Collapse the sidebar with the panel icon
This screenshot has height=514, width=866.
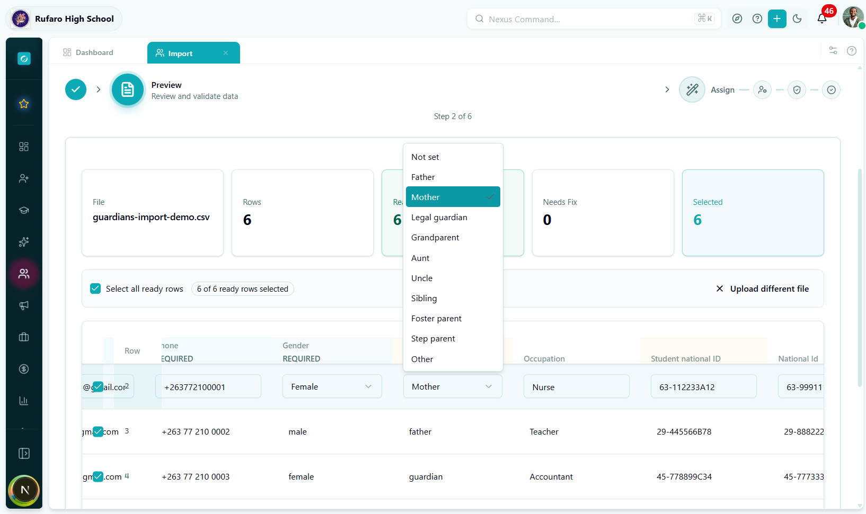(x=24, y=454)
